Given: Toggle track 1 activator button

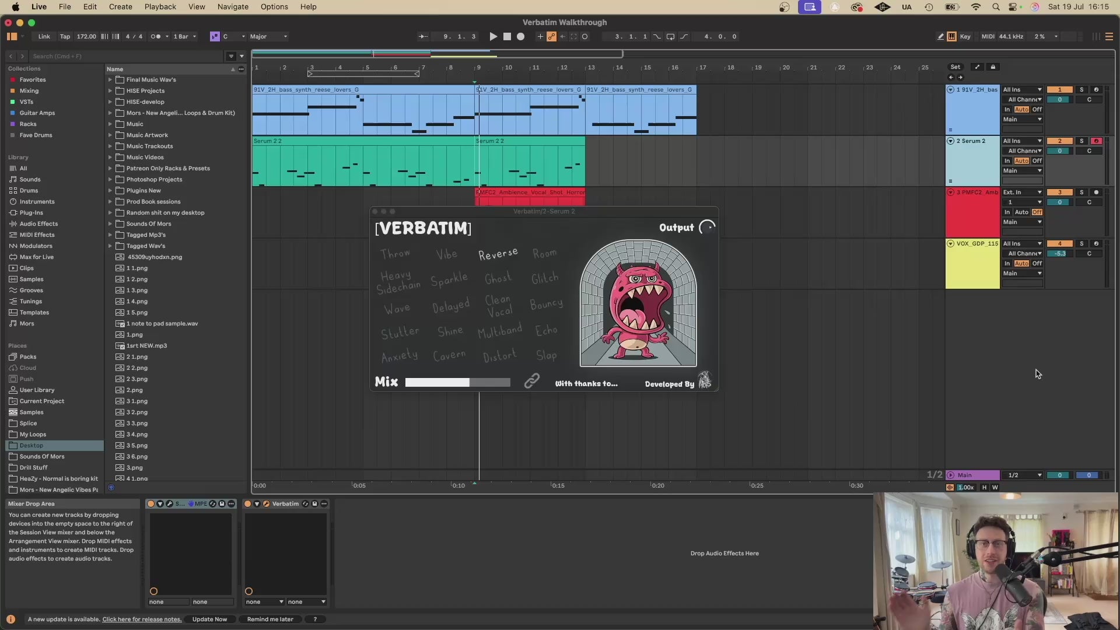Looking at the screenshot, I should 1060,90.
